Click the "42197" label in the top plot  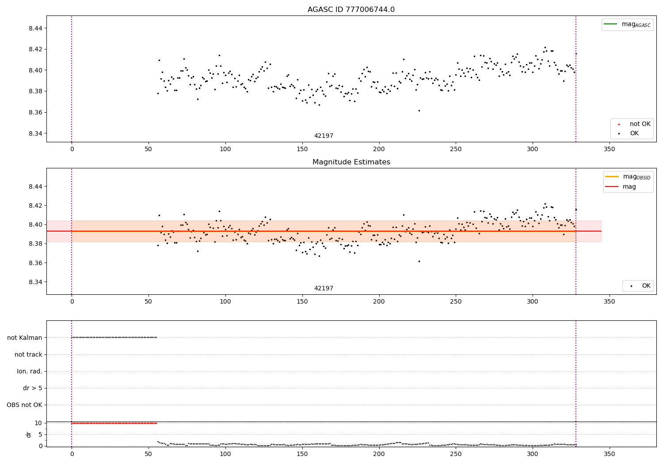(x=324, y=136)
